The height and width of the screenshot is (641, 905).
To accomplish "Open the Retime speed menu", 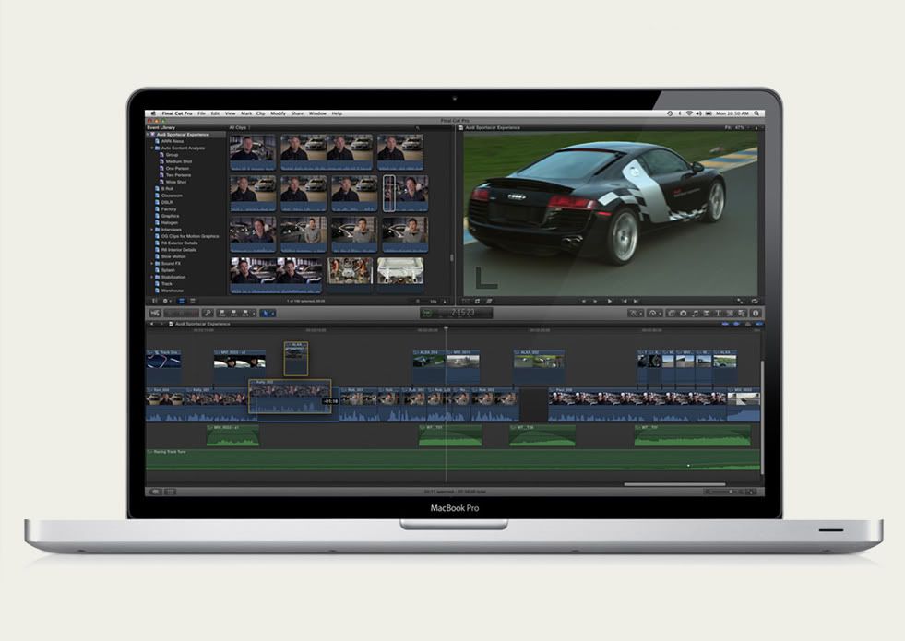I will [654, 314].
